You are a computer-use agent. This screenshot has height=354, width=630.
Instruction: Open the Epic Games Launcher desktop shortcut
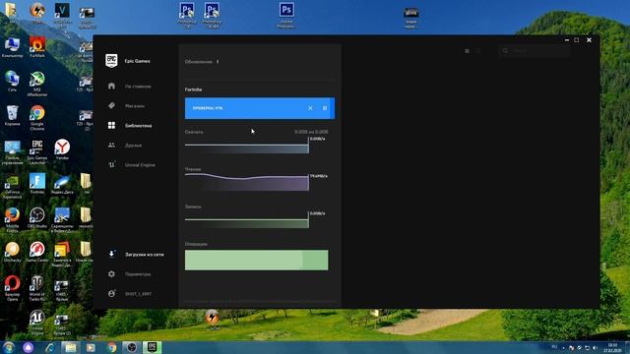pos(37,151)
